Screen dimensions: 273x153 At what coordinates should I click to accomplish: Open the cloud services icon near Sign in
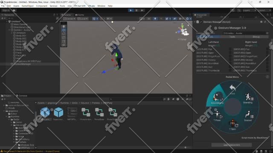pos(14,10)
